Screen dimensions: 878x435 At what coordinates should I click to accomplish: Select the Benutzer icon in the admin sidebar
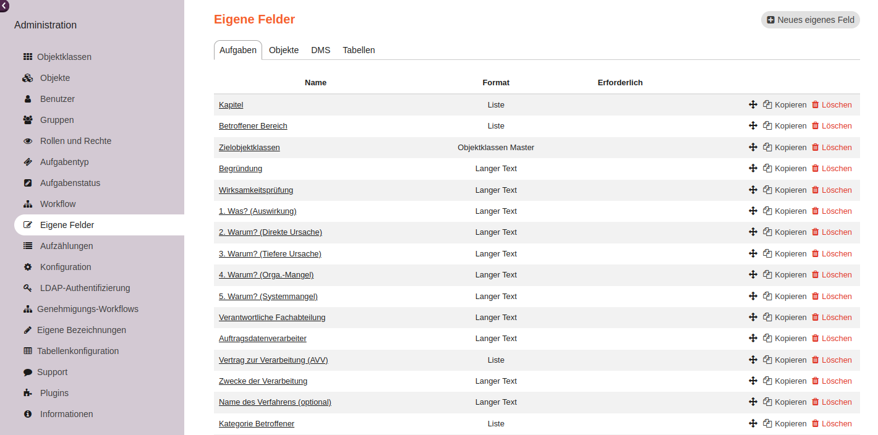click(x=28, y=98)
